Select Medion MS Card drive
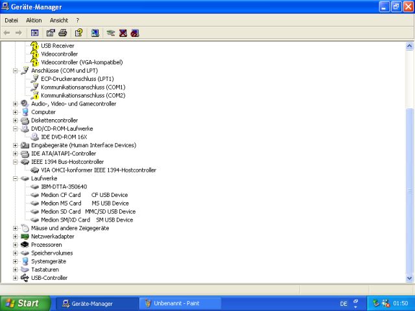 coord(85,203)
